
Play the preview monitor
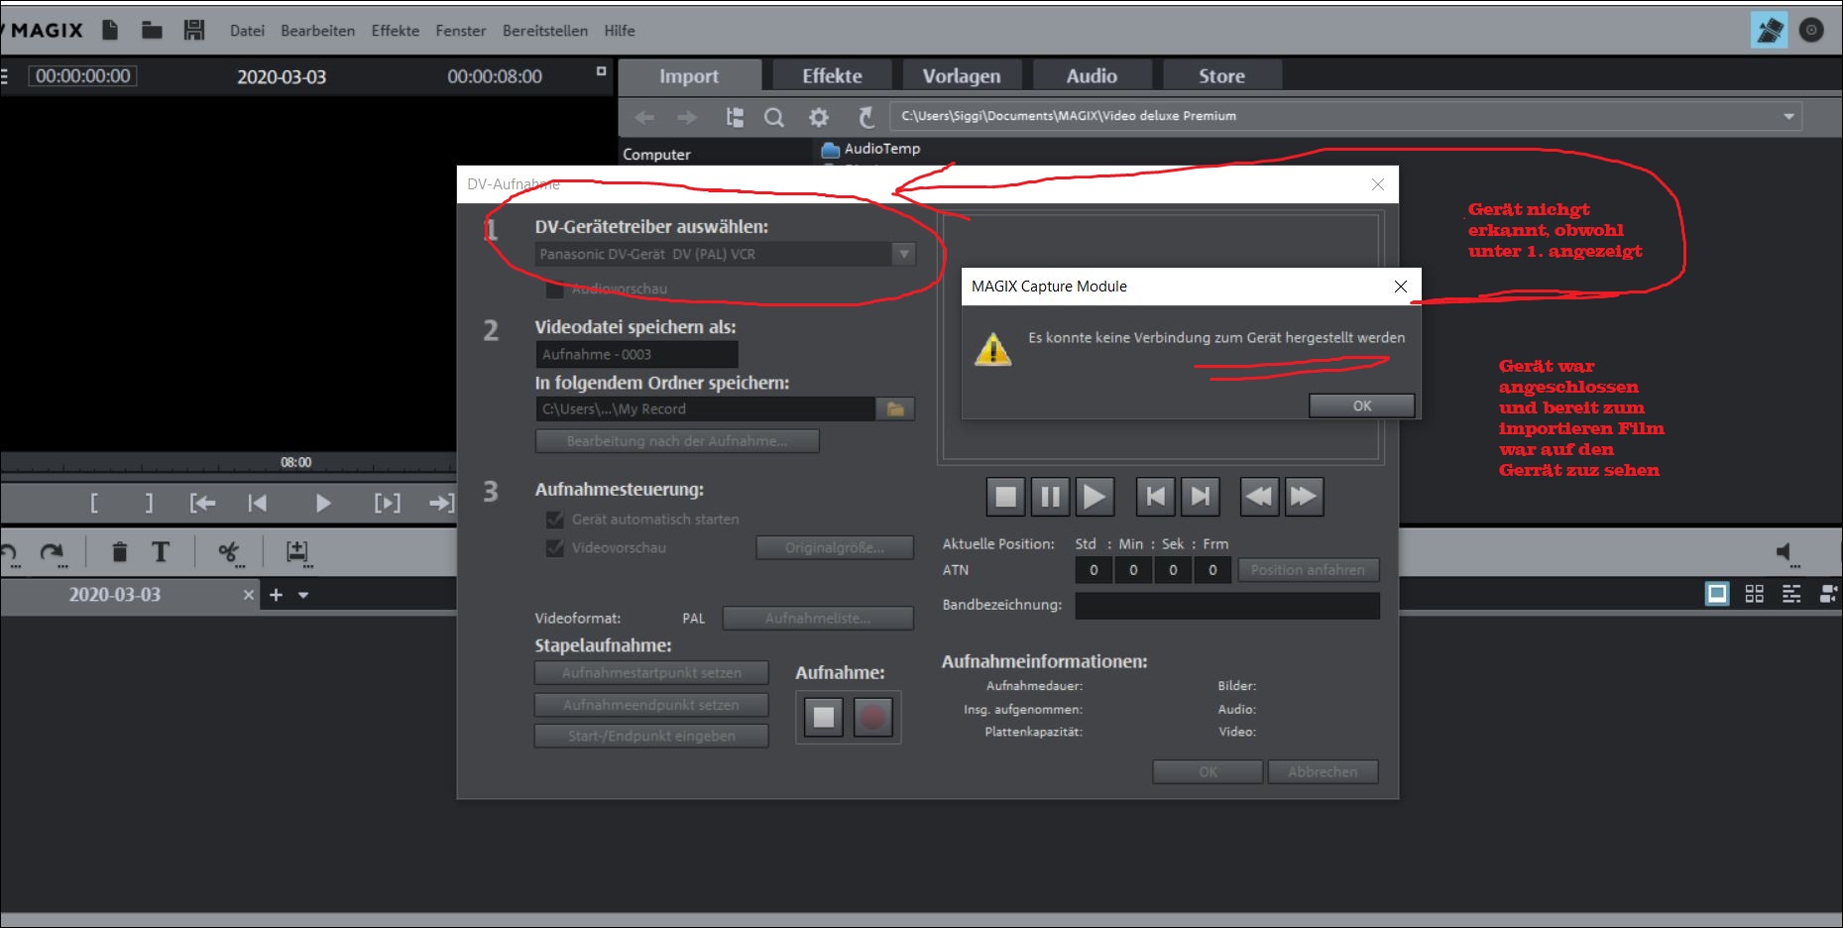(322, 503)
